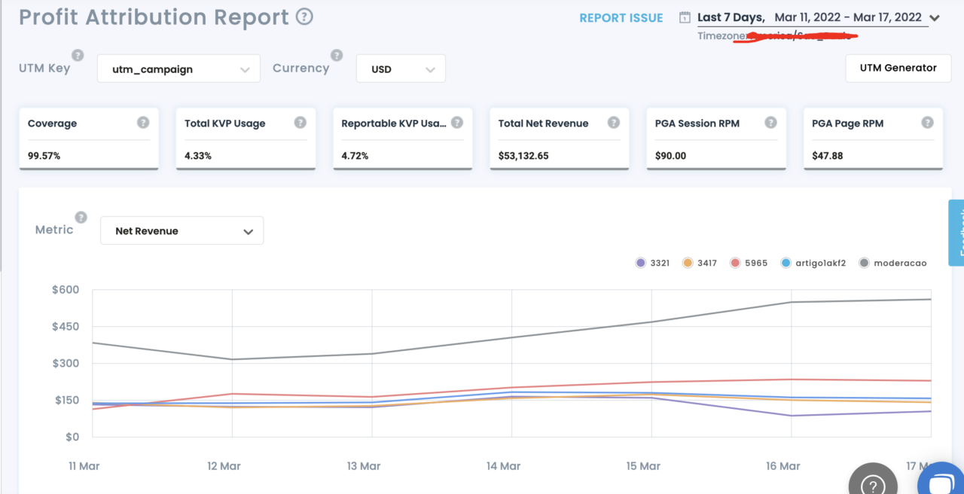Expand the USD currency dropdown

[401, 69]
